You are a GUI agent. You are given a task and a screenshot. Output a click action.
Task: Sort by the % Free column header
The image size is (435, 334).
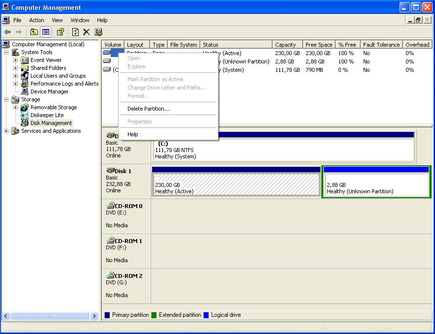point(347,45)
